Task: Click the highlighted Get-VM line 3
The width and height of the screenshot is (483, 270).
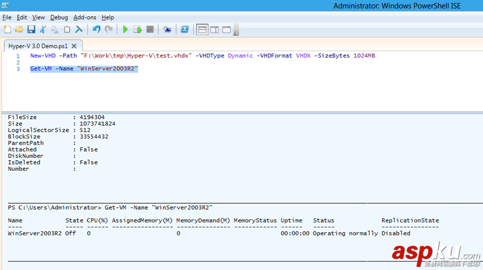Action: click(x=84, y=69)
